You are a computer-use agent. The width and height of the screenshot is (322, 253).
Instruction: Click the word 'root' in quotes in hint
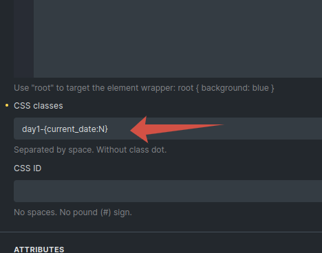[x=43, y=88]
